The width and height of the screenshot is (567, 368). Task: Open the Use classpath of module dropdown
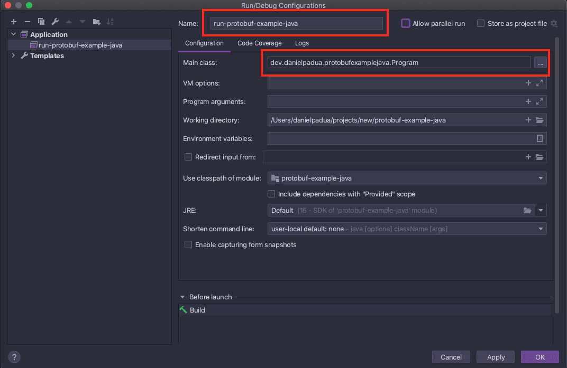click(407, 178)
